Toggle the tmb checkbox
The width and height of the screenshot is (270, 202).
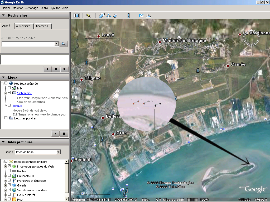click(9, 88)
